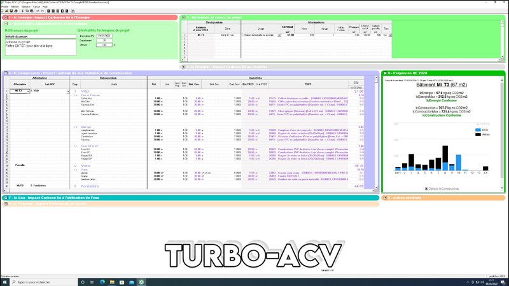Toggle section 6 Exigences RE 2020 icon
509x286 pixels.
(x=385, y=74)
